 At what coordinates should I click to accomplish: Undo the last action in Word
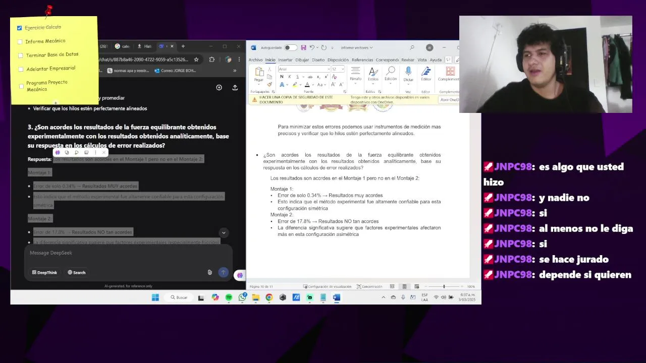click(x=312, y=47)
